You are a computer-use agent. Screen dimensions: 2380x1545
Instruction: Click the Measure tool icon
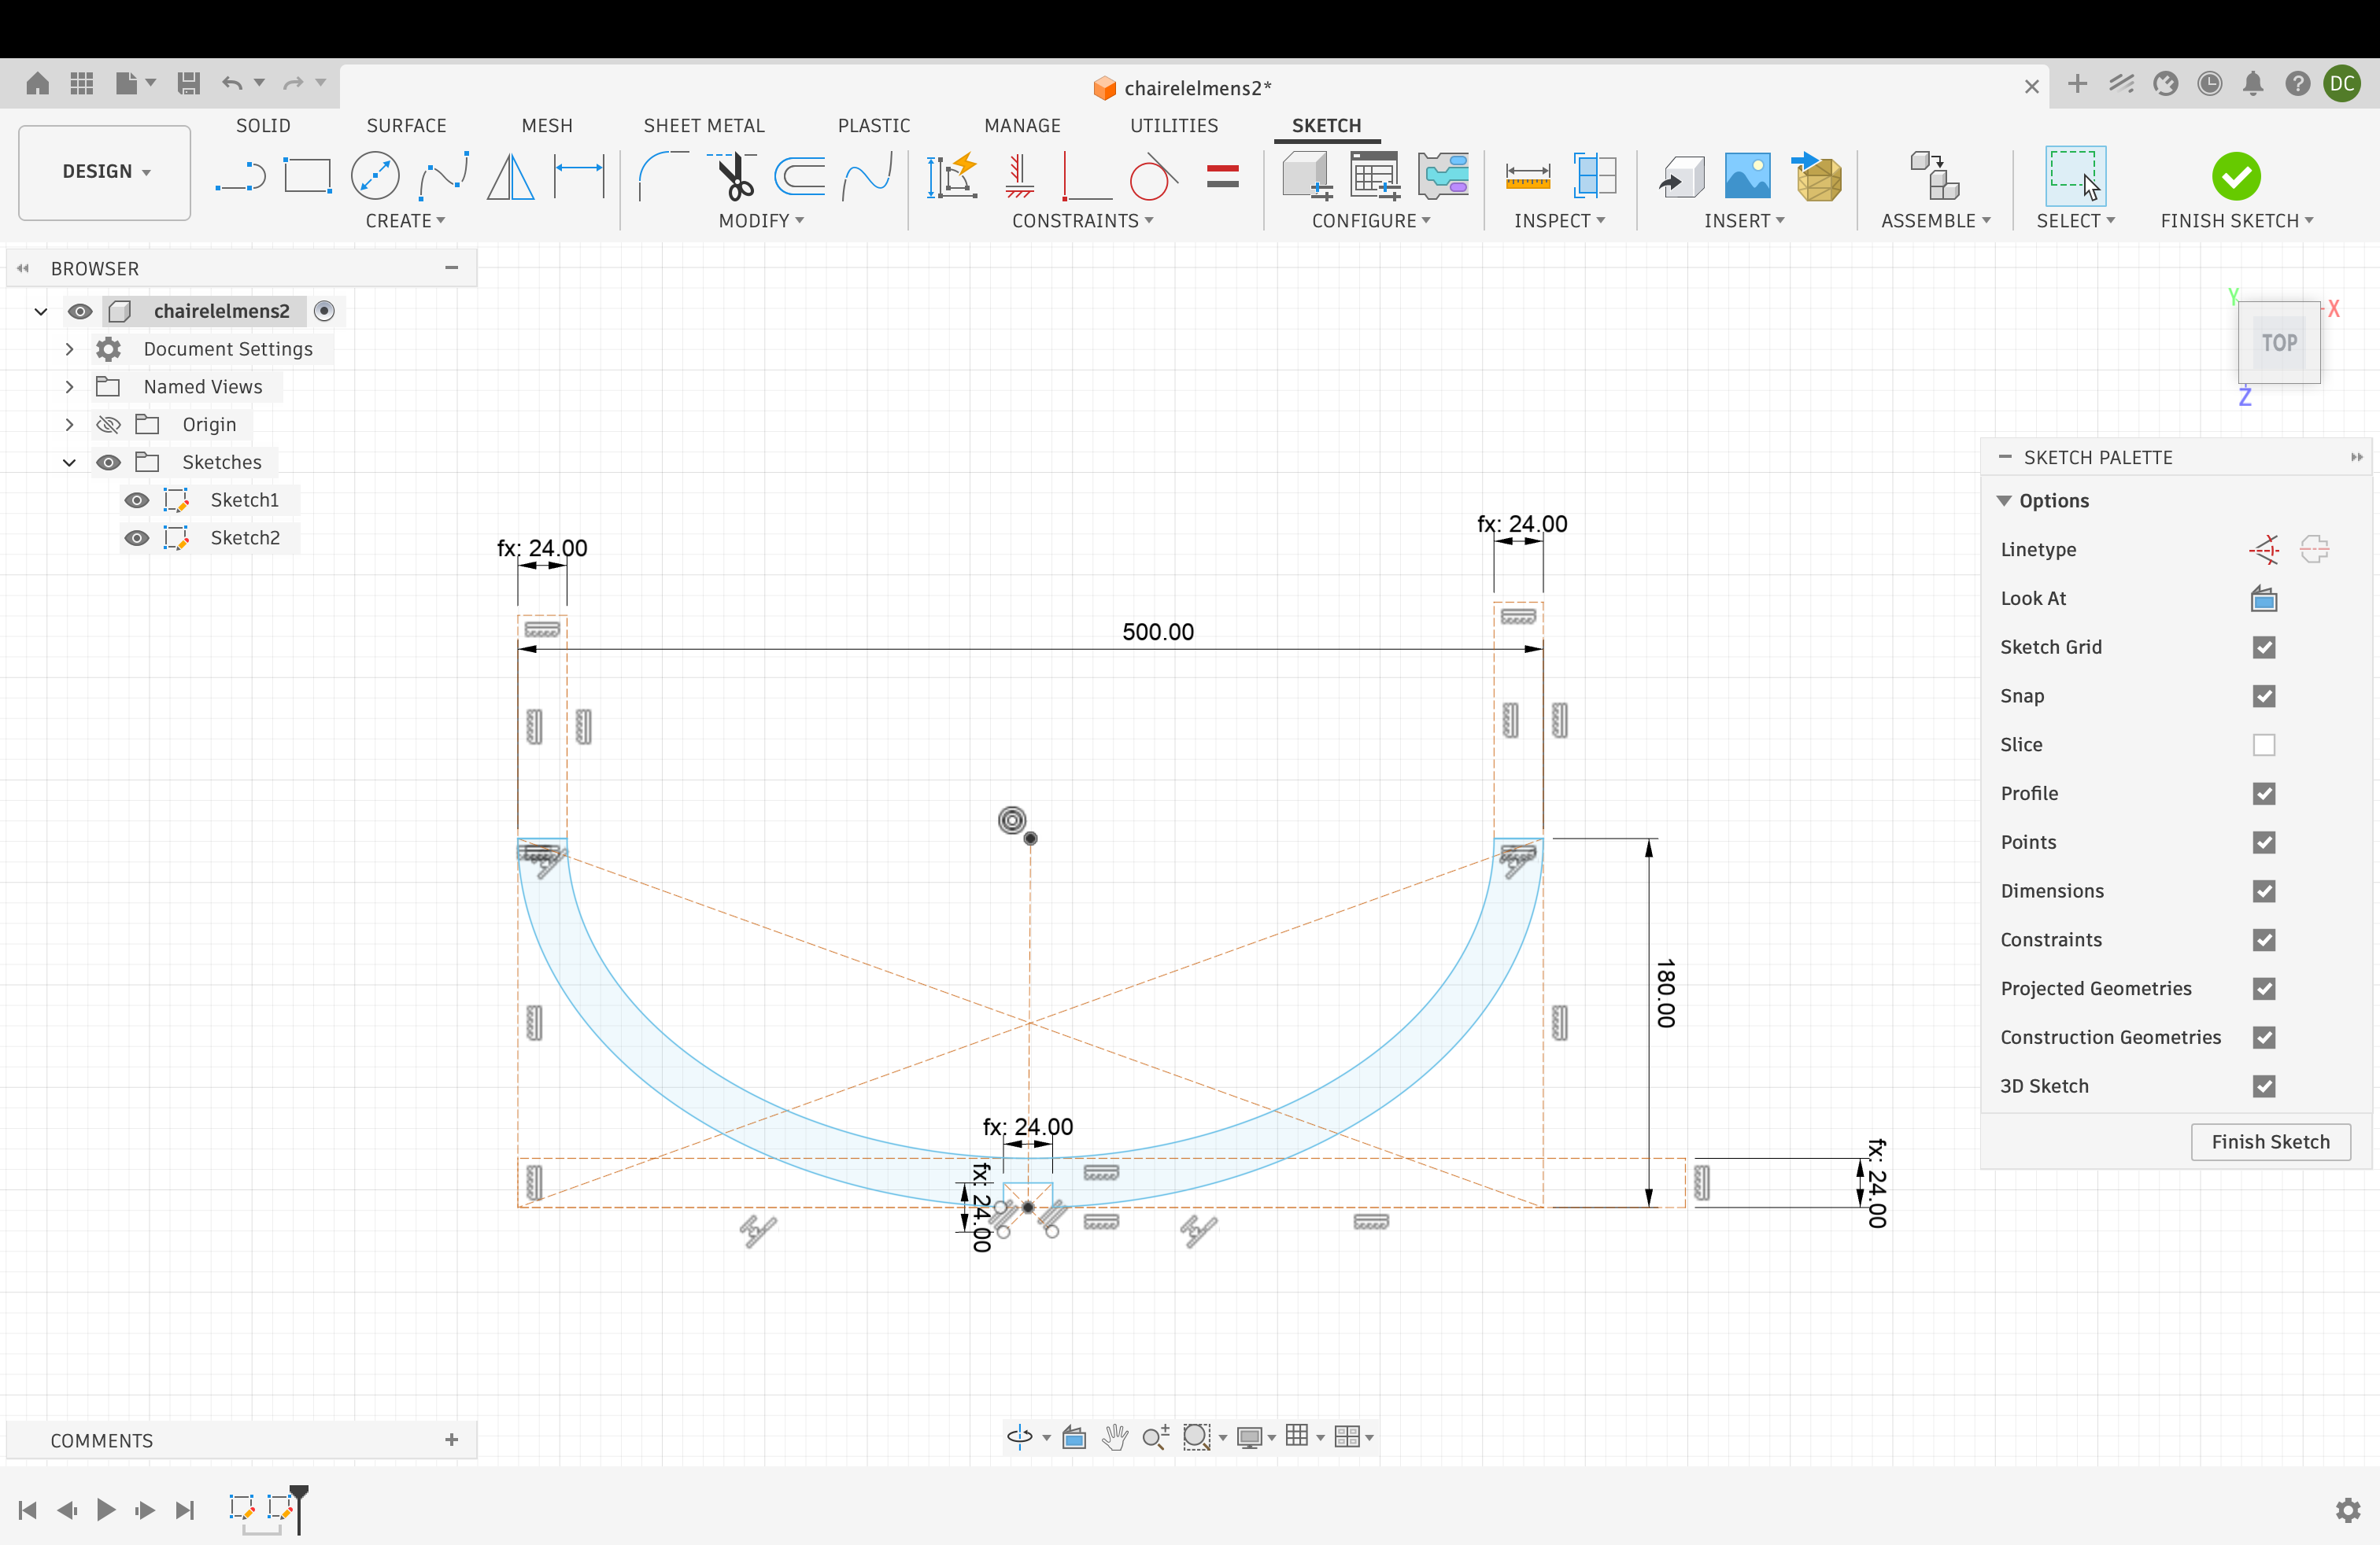tap(1527, 177)
